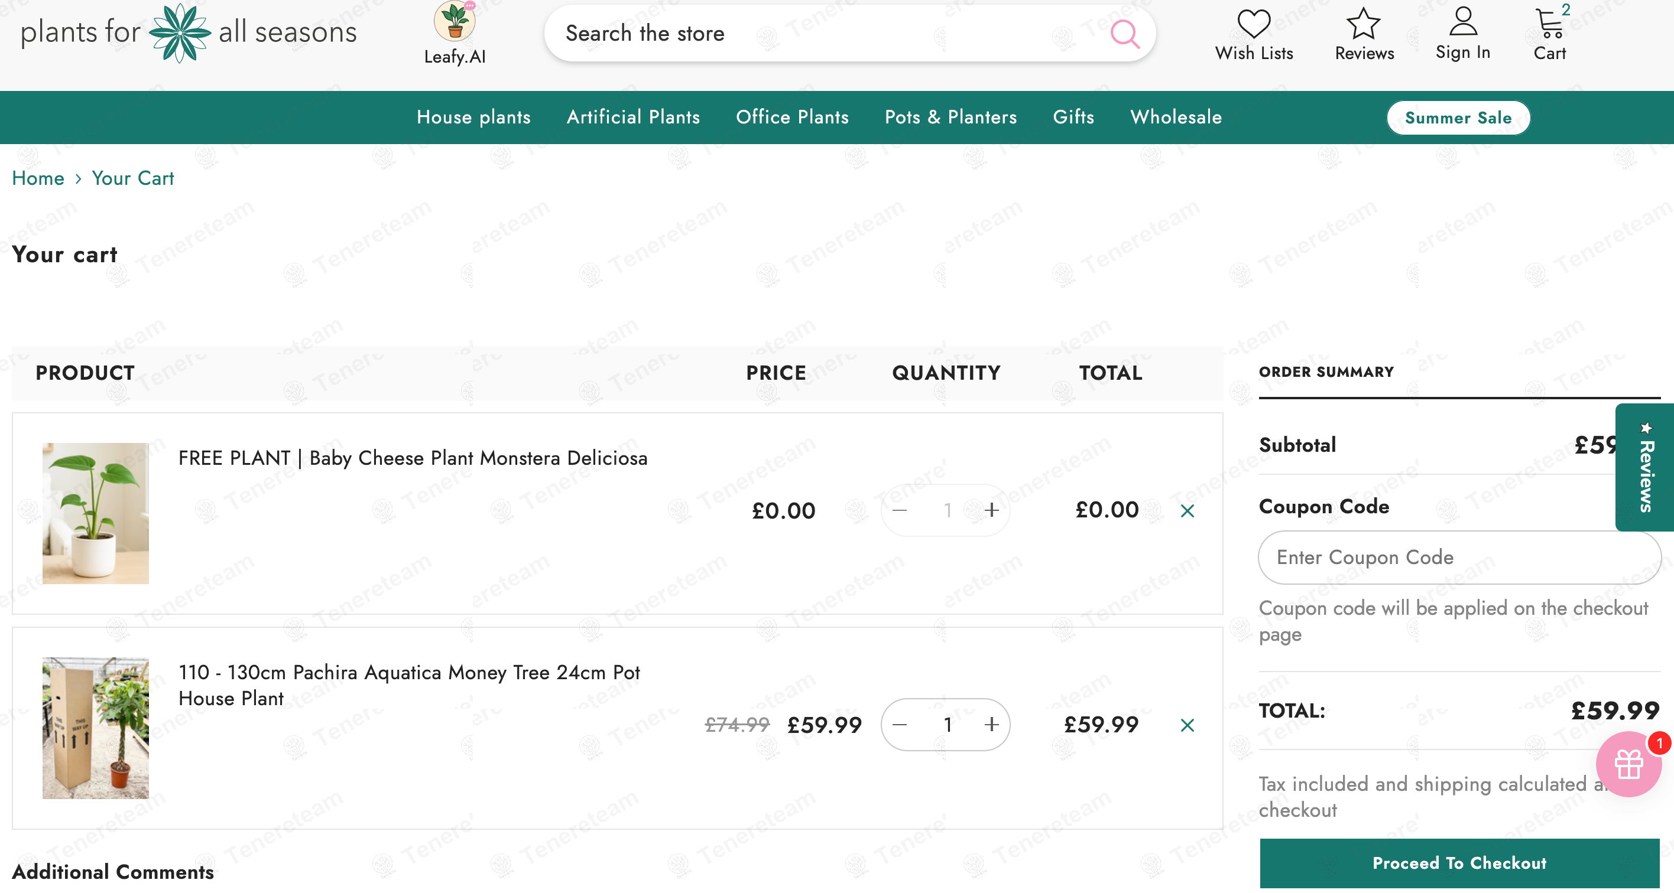Click the pink search magnifier icon
The width and height of the screenshot is (1674, 893).
click(1125, 34)
